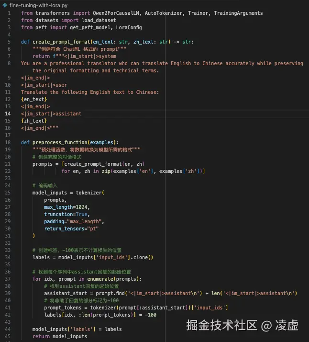The image size is (309, 342).
Task: Click prompt_tokens assignment on line 41
Action: point(63,308)
